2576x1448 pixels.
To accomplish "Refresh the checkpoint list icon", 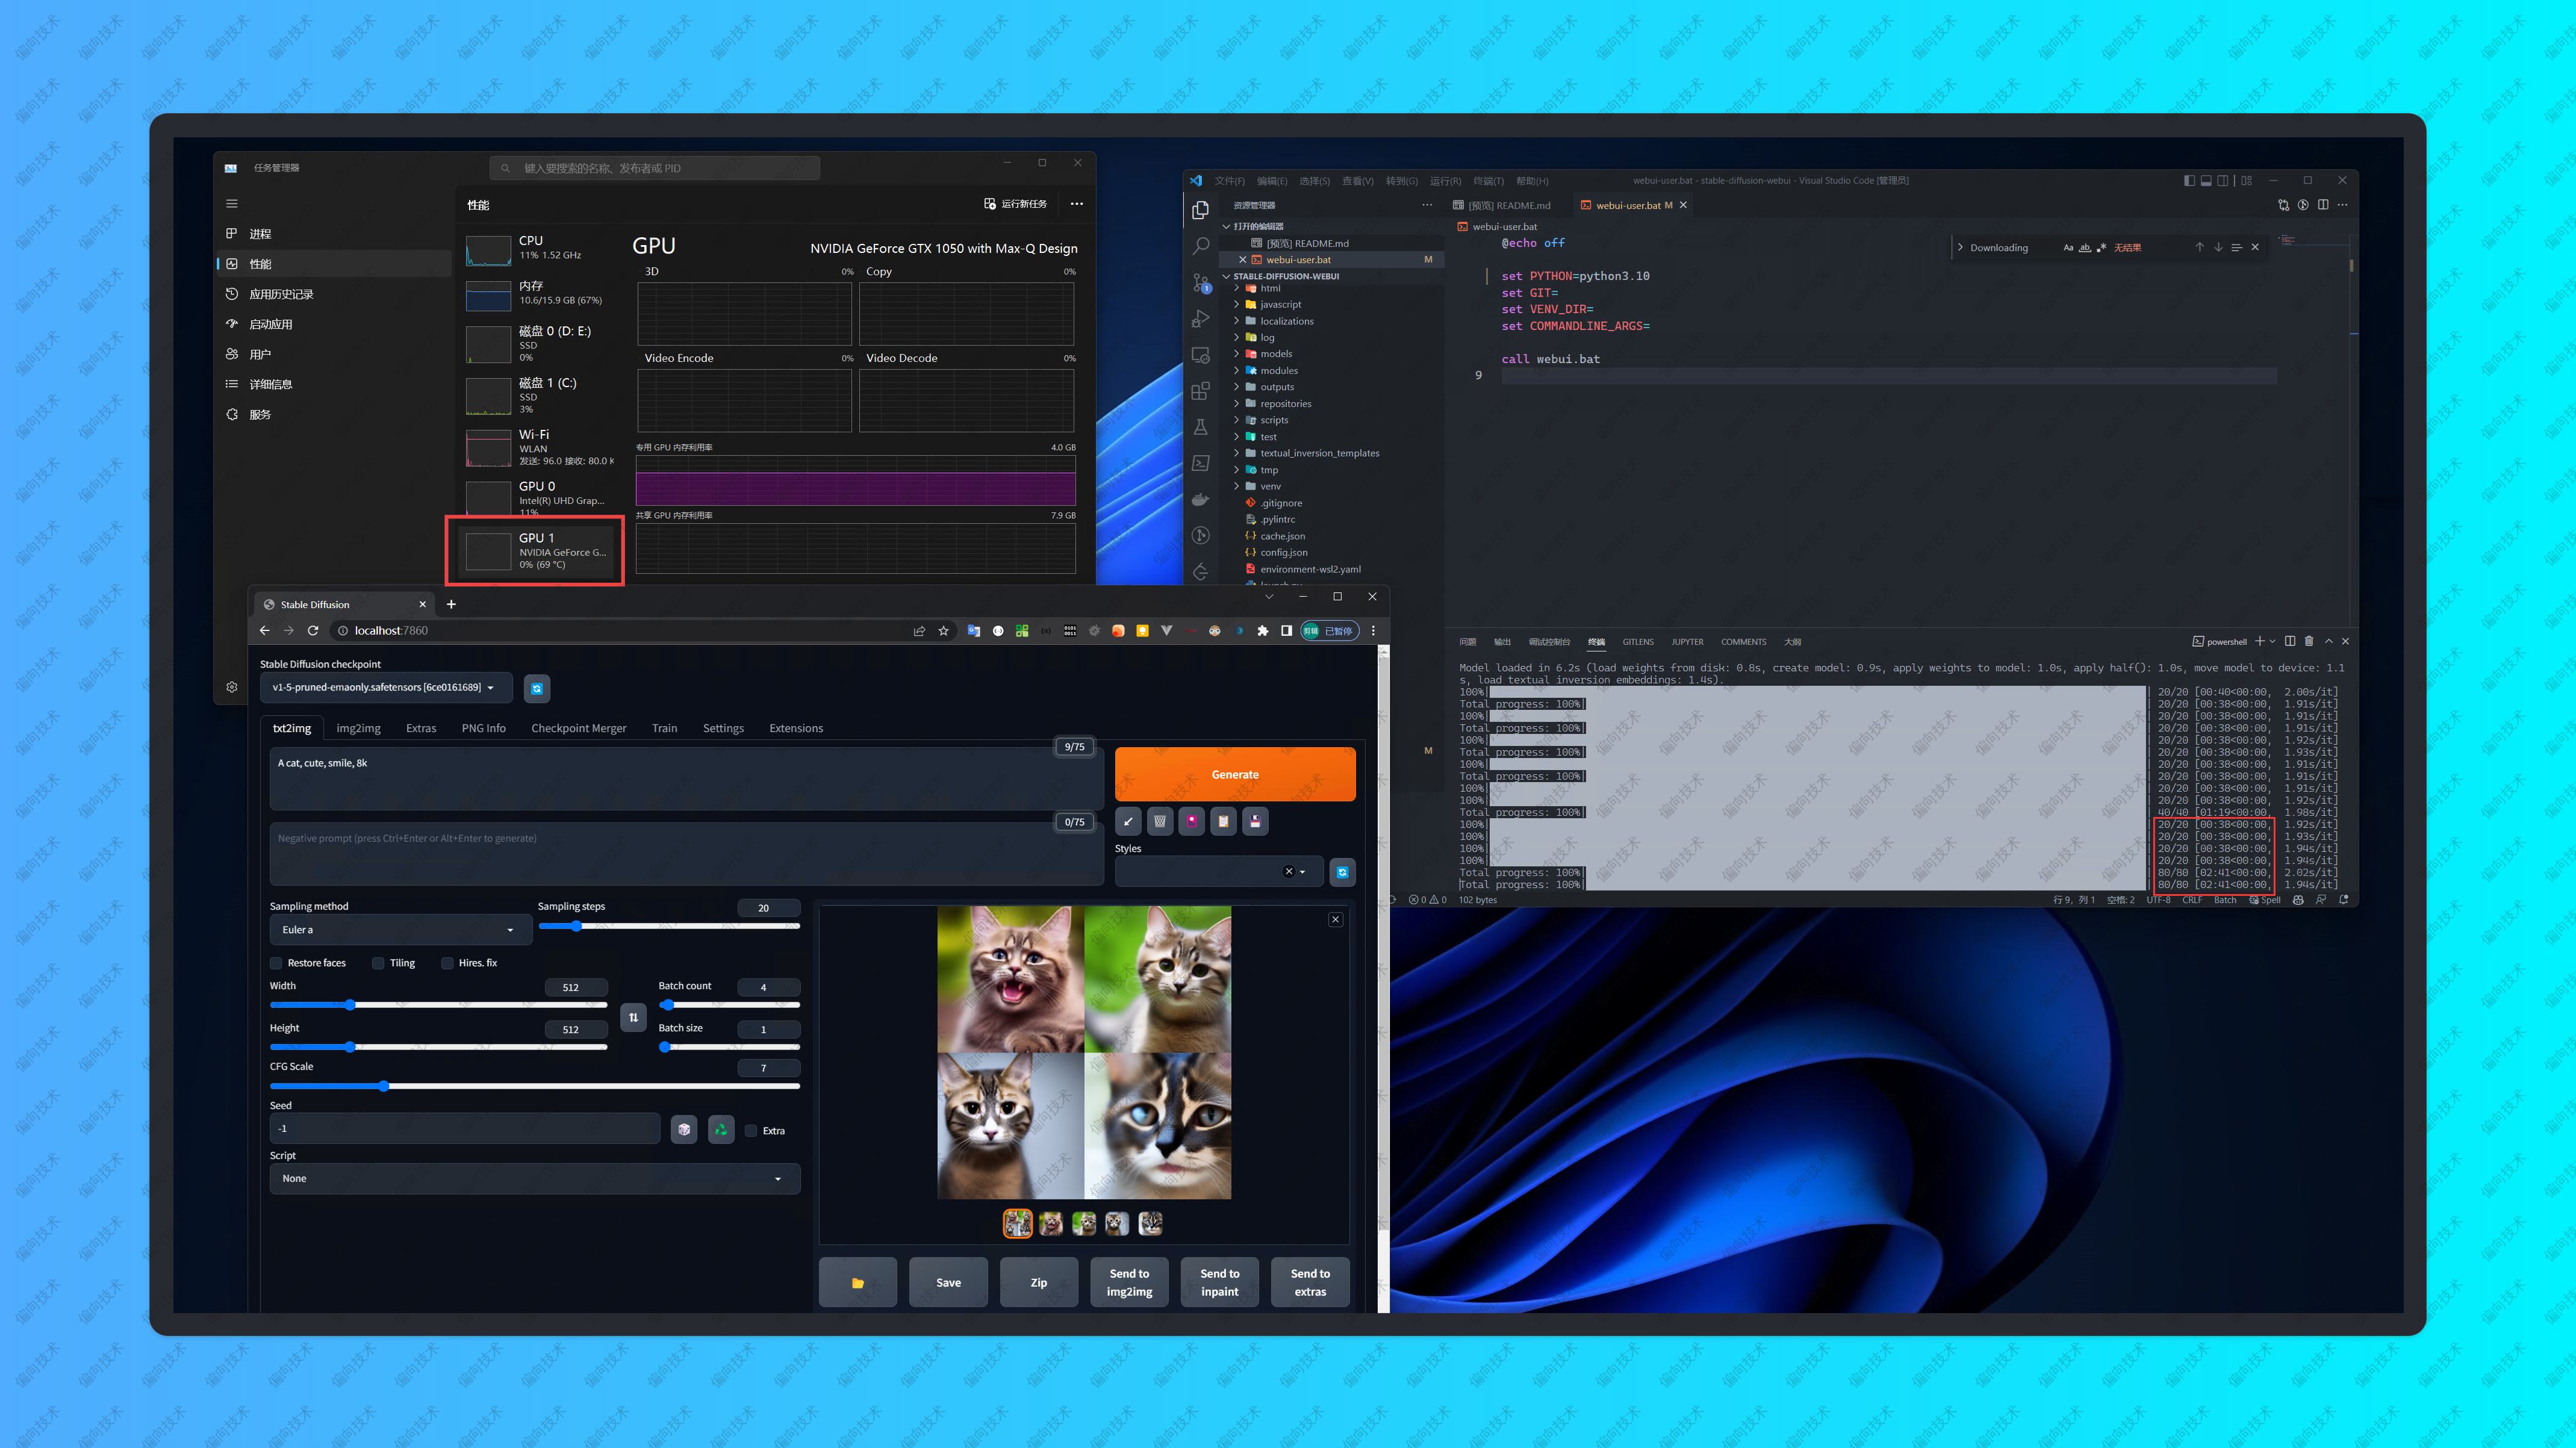I will tap(537, 688).
